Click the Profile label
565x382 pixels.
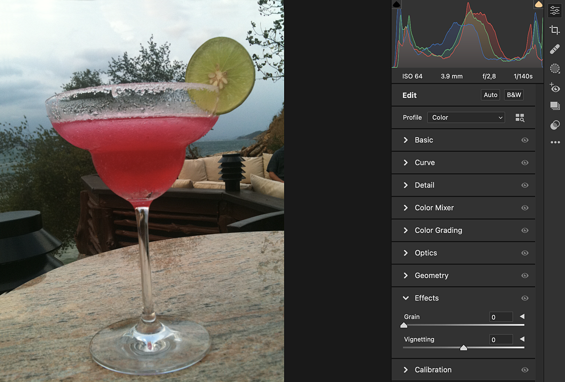pos(412,117)
